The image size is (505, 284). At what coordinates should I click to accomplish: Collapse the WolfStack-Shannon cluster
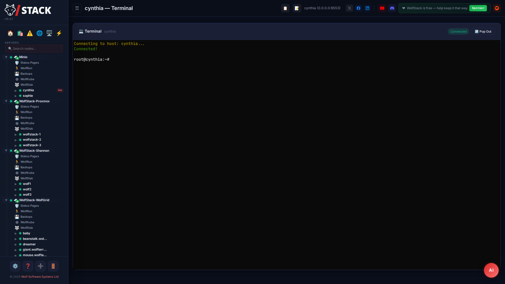6,151
